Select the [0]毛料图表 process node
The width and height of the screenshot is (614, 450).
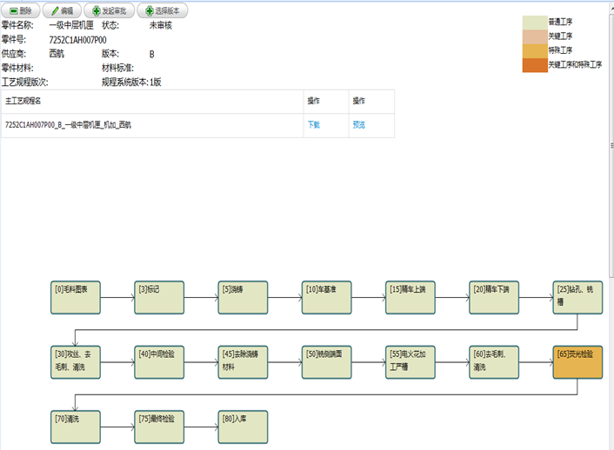(x=76, y=298)
